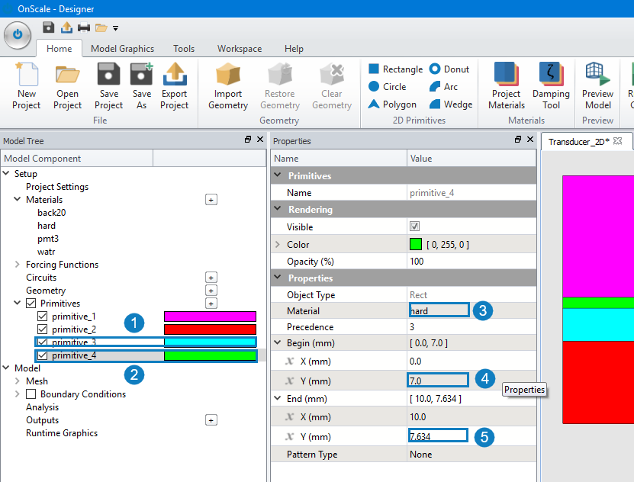Click the quick-access print icon
Screen dimensions: 634x482
(x=84, y=27)
